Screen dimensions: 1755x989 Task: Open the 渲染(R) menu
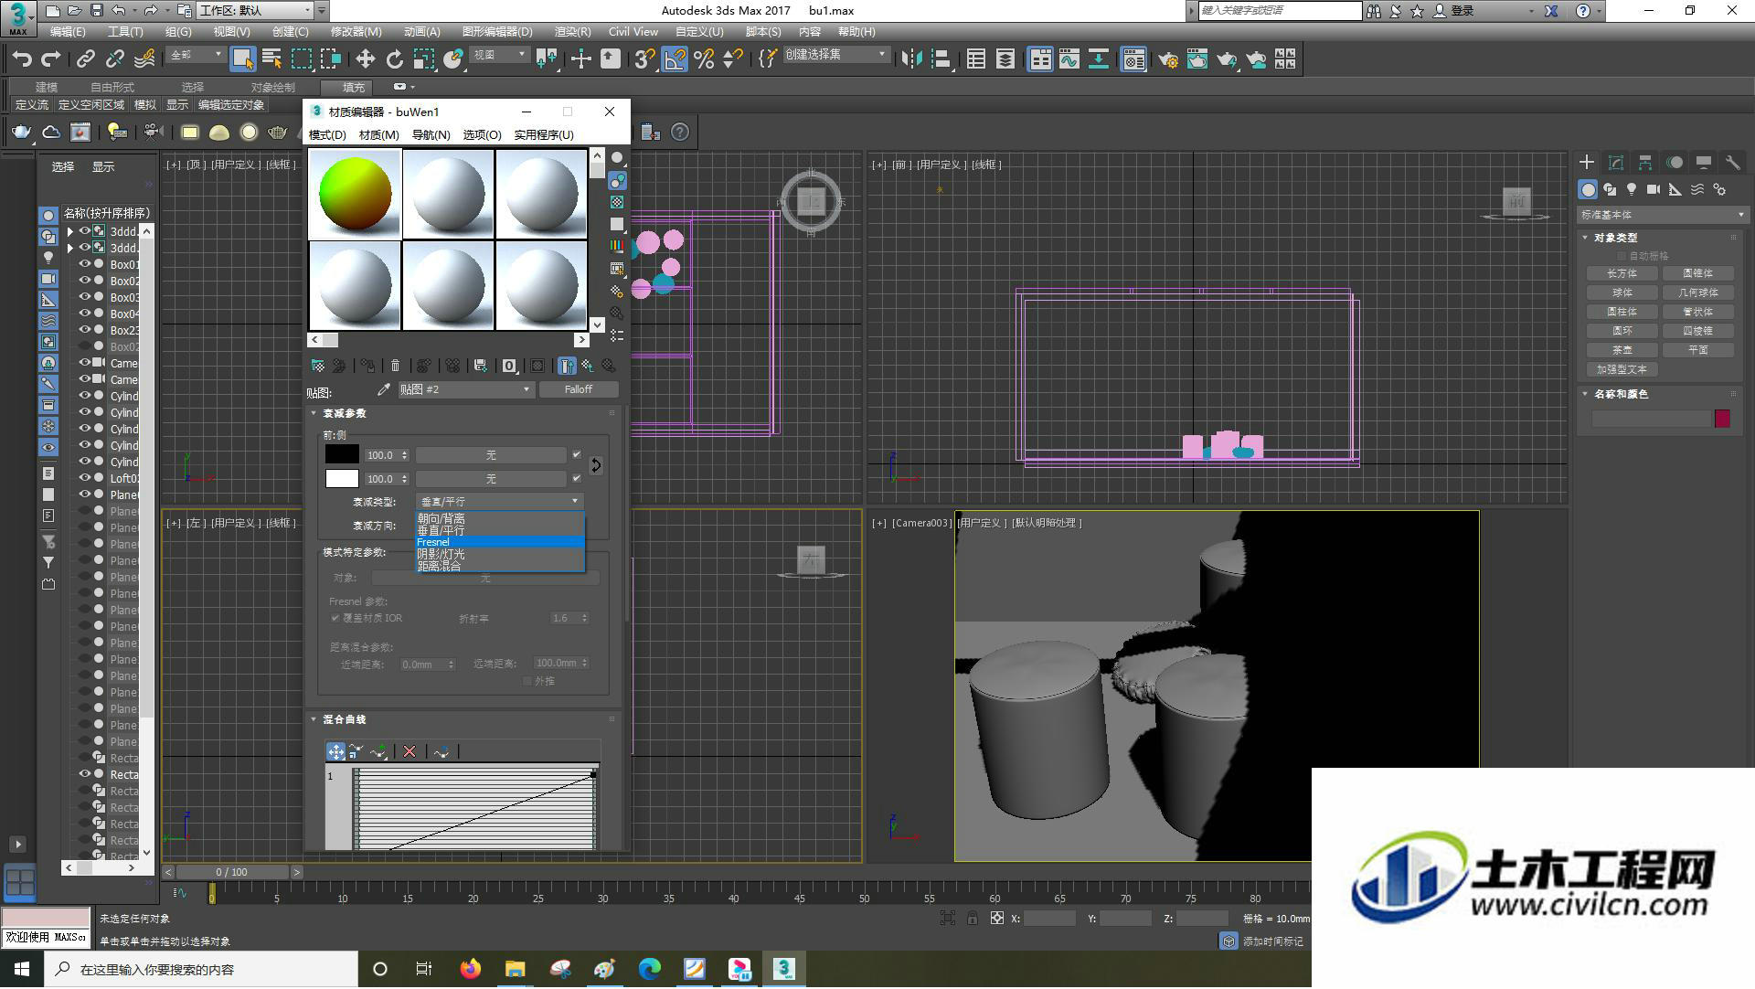point(572,32)
